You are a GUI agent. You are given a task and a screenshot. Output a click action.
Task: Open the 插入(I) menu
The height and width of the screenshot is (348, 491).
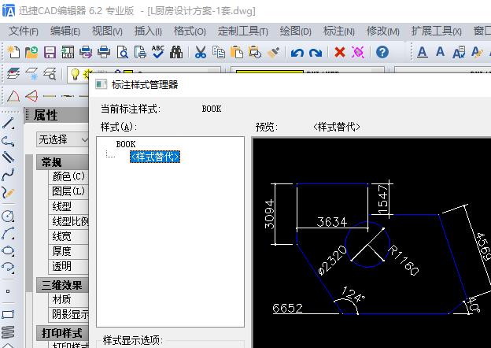148,31
